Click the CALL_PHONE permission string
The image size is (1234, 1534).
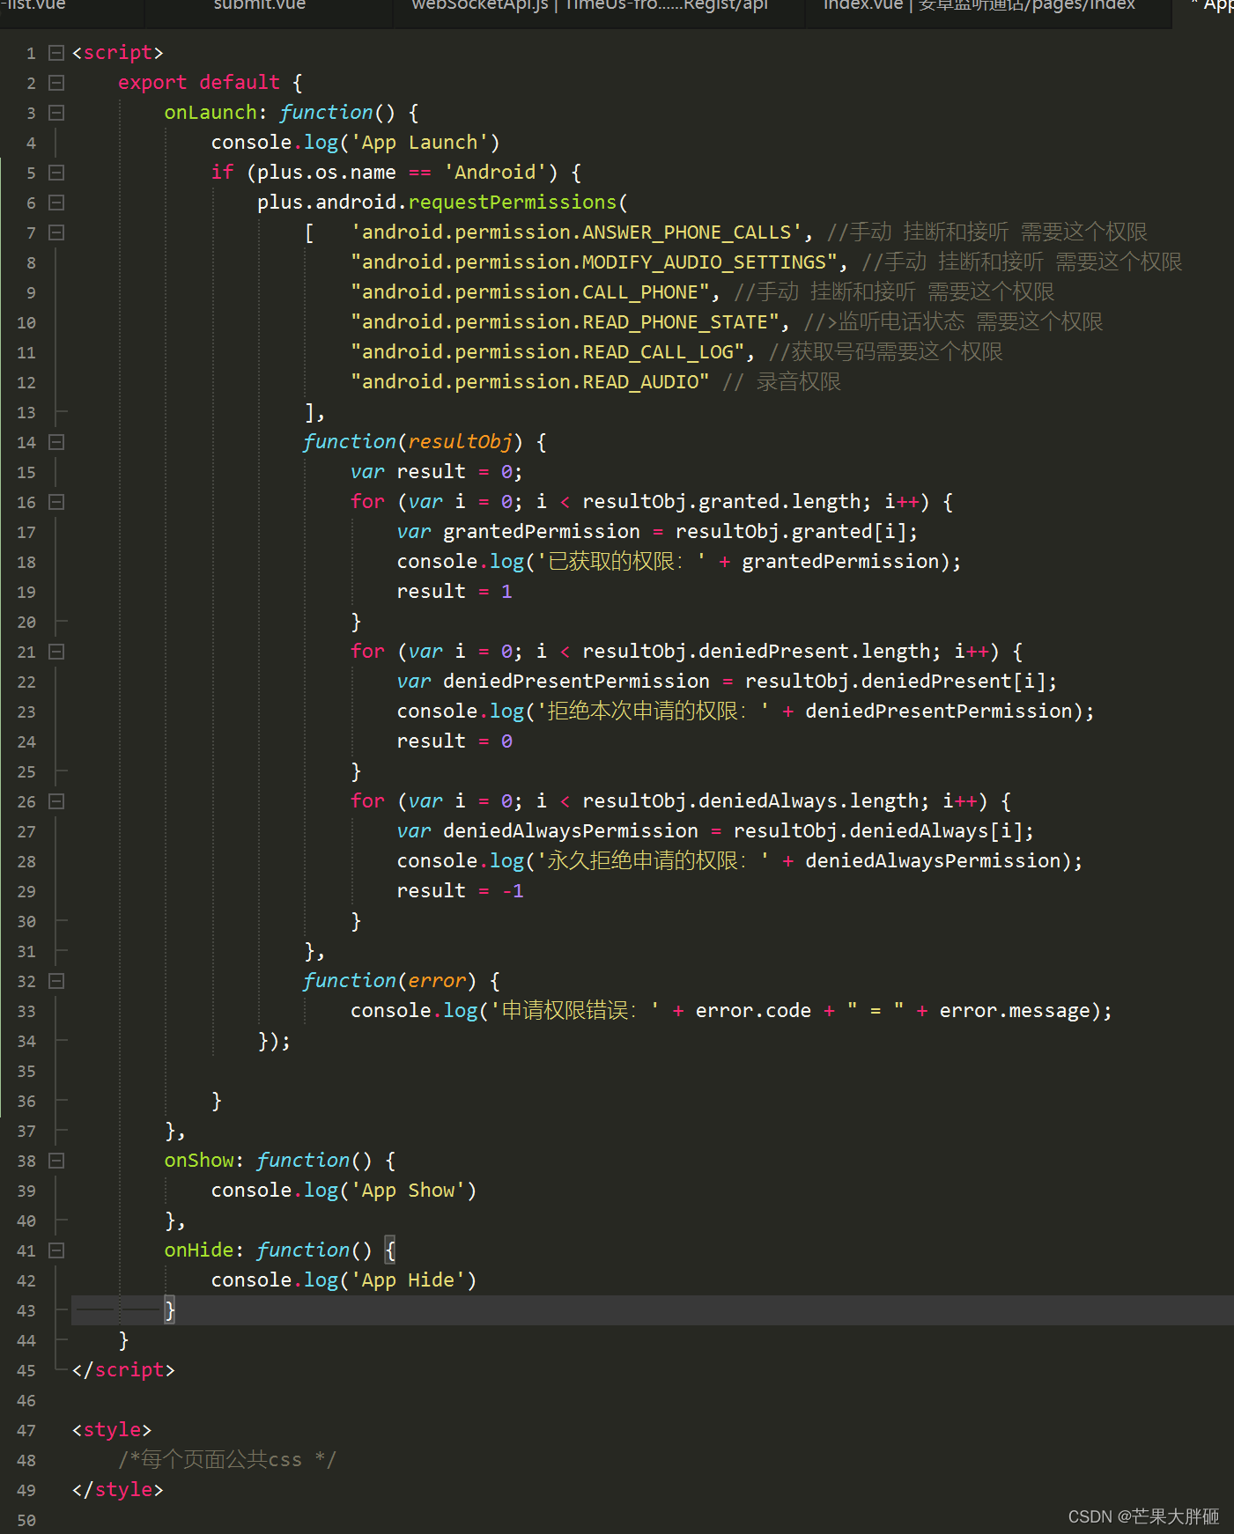coord(530,292)
